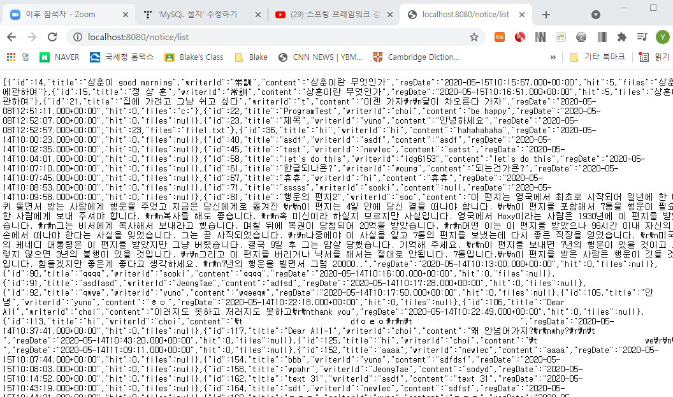
Task: Click the title text "한글되나욘?"
Action: pos(309,169)
